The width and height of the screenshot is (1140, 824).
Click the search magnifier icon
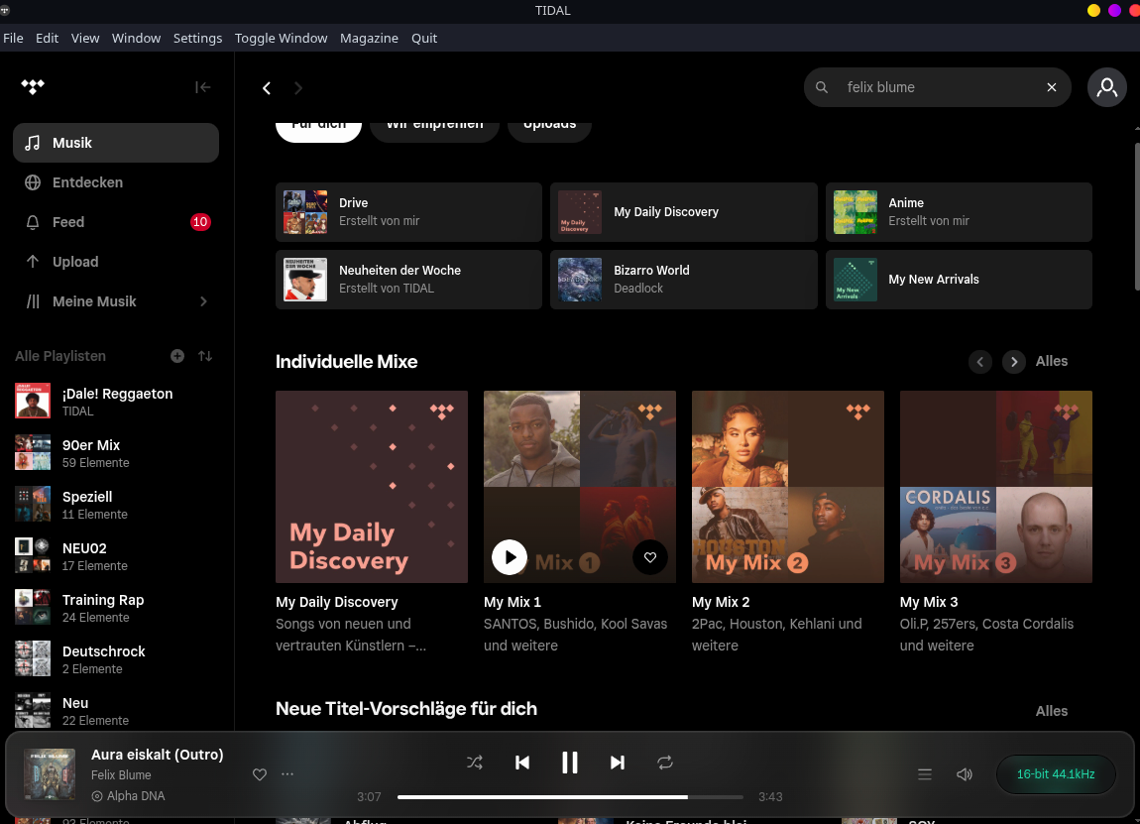tap(822, 87)
